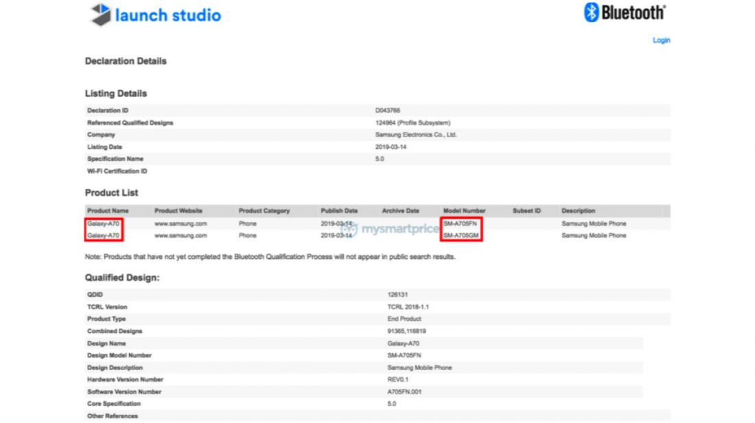Open the Login link
The width and height of the screenshot is (755, 423).
pos(661,41)
